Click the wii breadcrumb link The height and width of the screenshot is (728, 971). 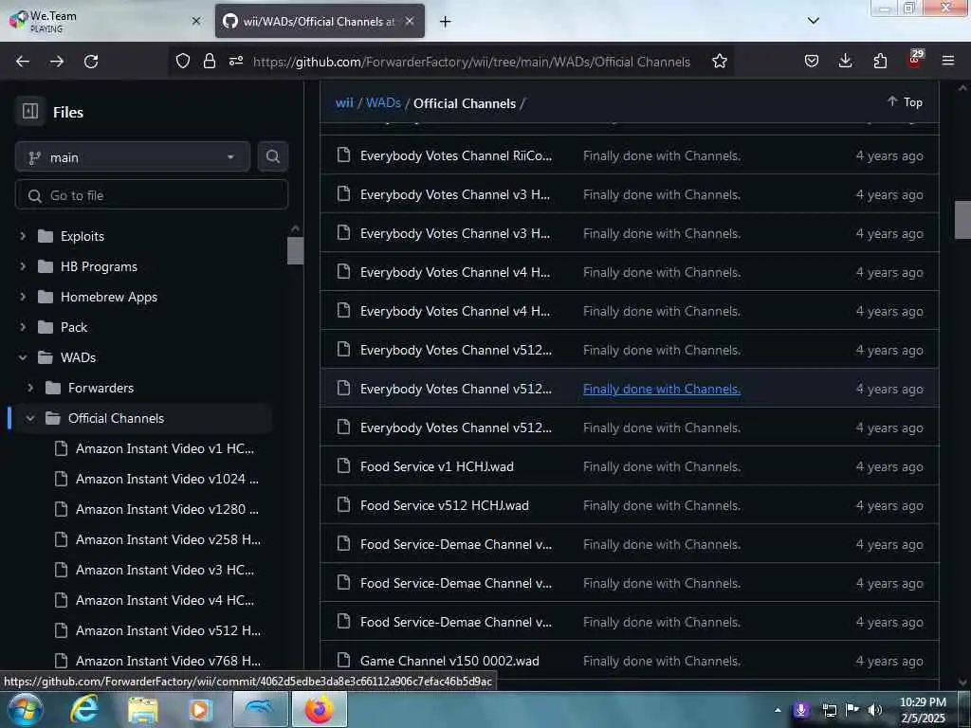click(344, 102)
